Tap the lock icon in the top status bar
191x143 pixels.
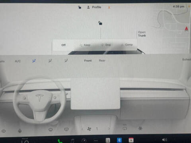click(80, 7)
